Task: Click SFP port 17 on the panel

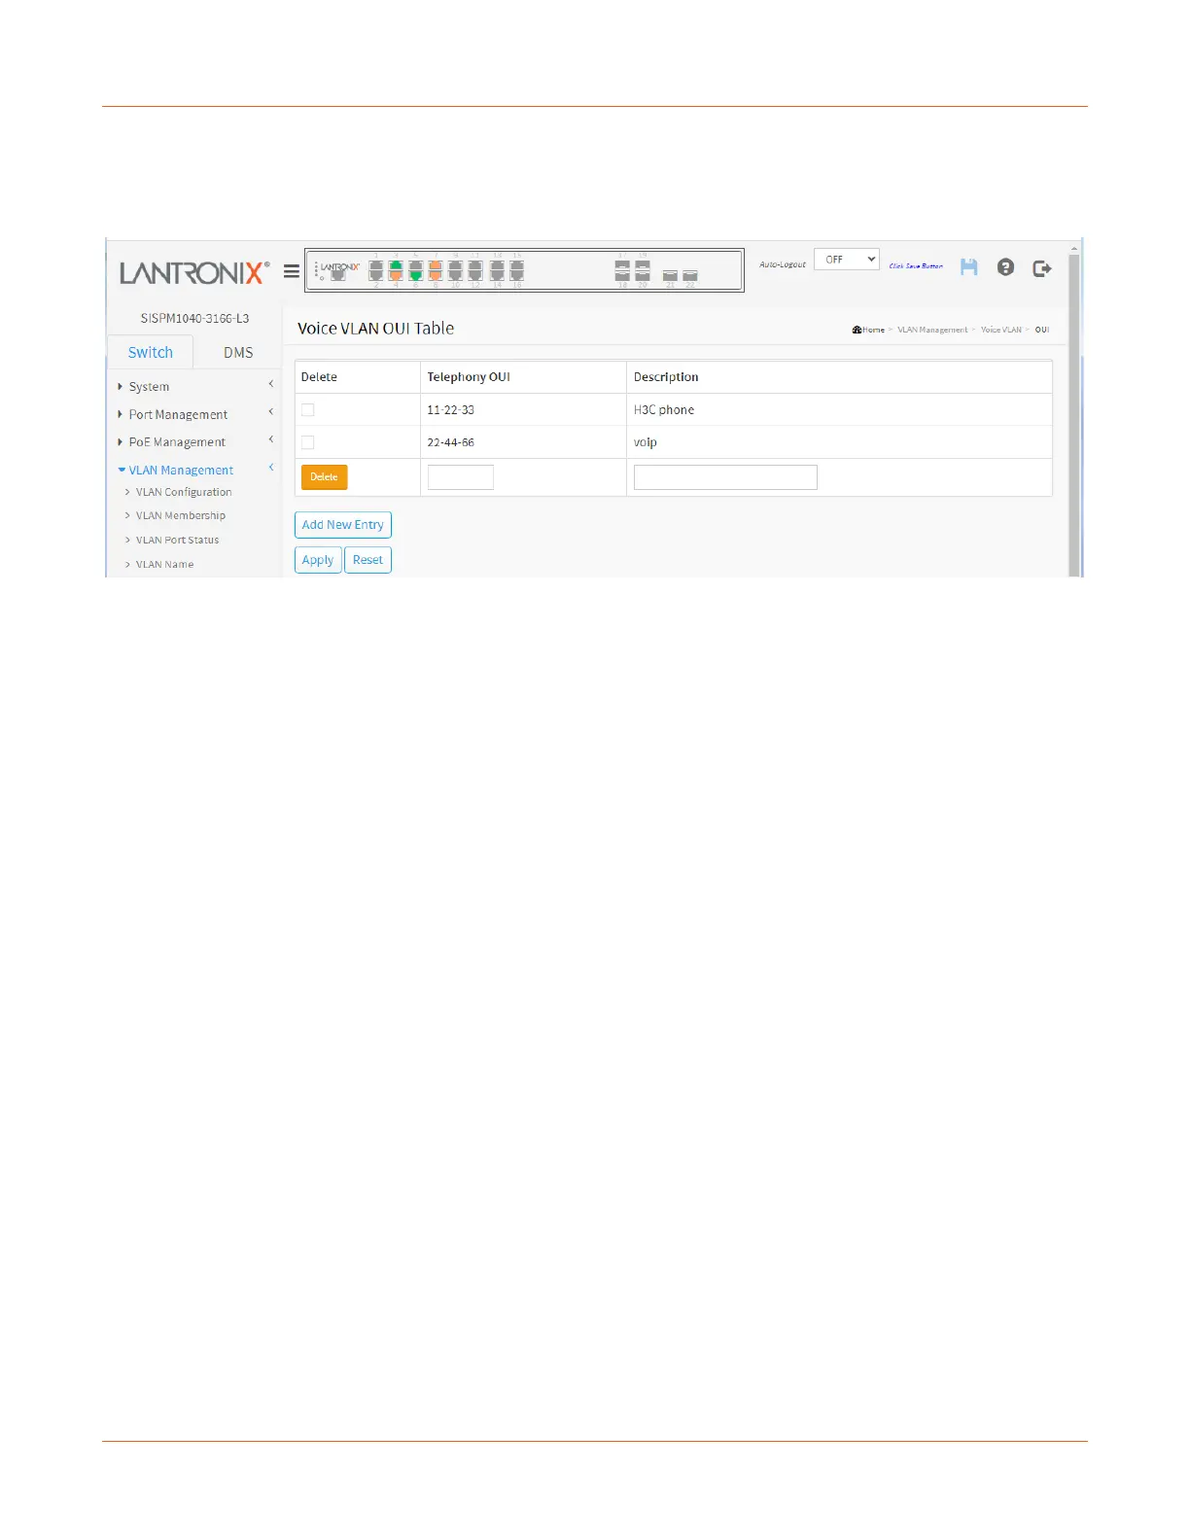Action: coord(622,265)
